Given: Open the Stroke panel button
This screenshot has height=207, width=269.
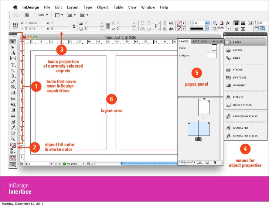Looking at the screenshot, I should (x=245, y=70).
